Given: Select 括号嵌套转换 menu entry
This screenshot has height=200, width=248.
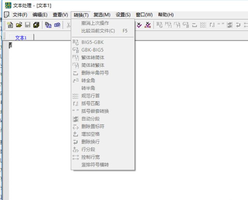Looking at the screenshot, I should click(x=103, y=111).
